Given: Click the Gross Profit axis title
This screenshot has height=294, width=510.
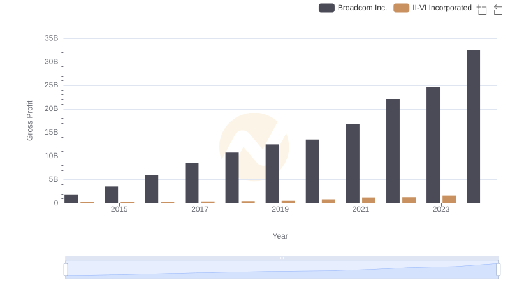Looking at the screenshot, I should click(29, 121).
